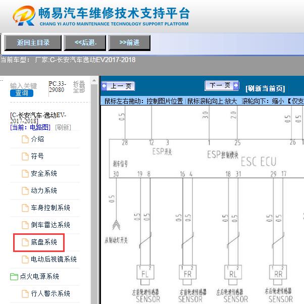Viewport: 304px width, 304px height.
Task: Click the ESP开关 label in diagram
Action: pyautogui.click(x=162, y=151)
